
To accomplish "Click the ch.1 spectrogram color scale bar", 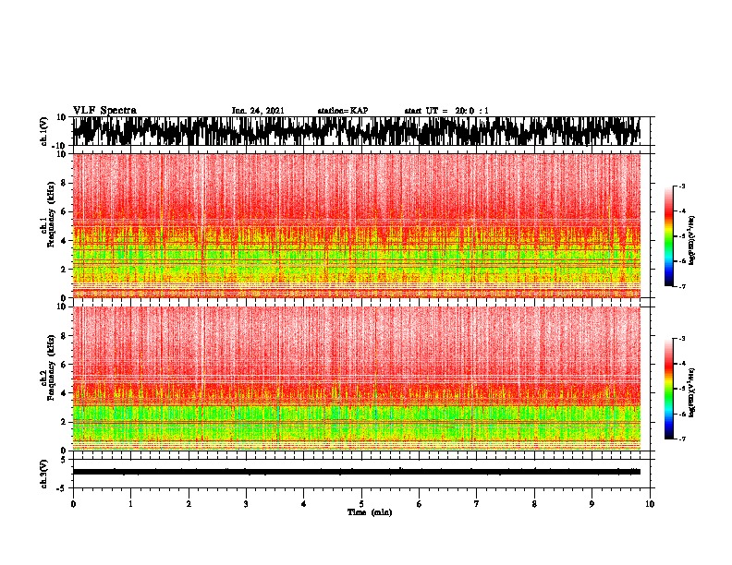I will pos(668,236).
